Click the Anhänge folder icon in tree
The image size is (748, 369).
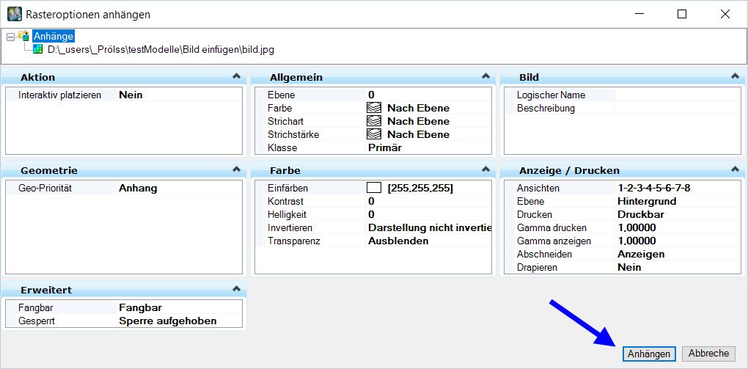24,36
